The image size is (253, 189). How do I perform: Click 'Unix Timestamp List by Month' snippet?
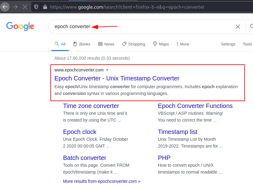point(190,143)
